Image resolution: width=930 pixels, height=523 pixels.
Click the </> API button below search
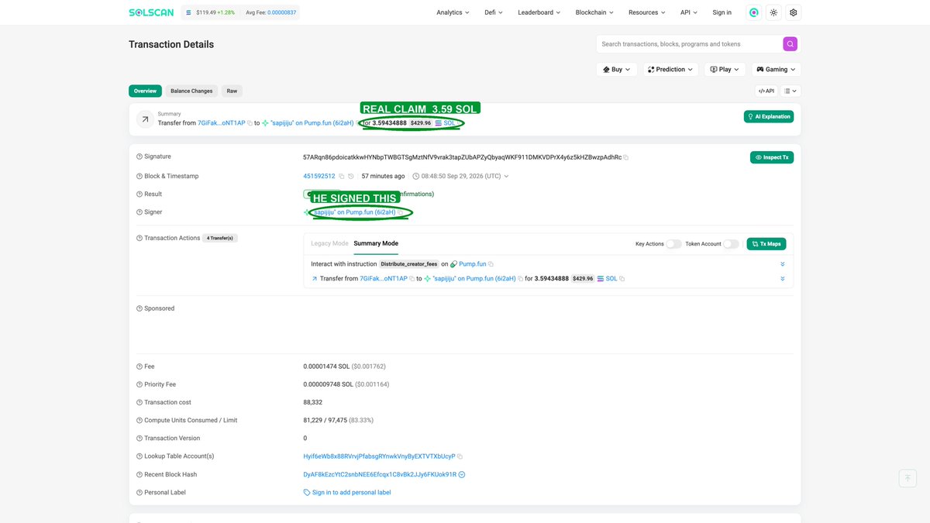pyautogui.click(x=766, y=91)
